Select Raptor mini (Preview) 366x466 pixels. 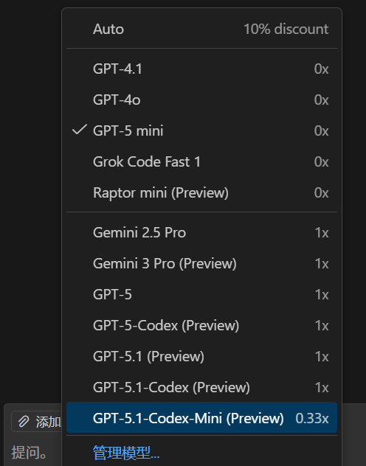201,192
